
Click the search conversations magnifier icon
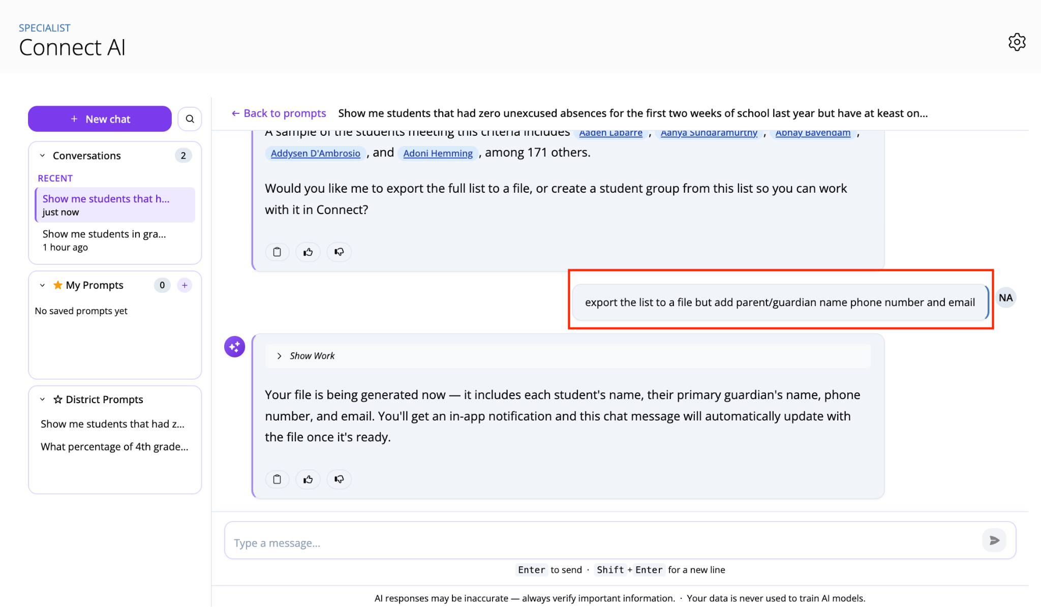[190, 119]
